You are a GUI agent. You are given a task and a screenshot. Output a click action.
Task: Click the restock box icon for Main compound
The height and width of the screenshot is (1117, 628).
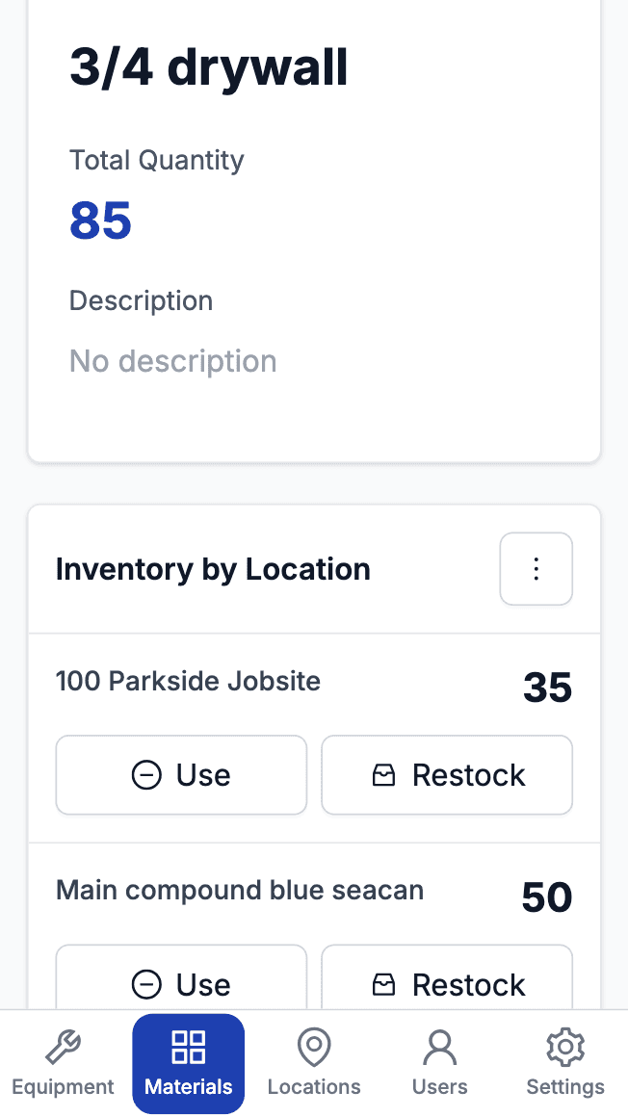[384, 984]
